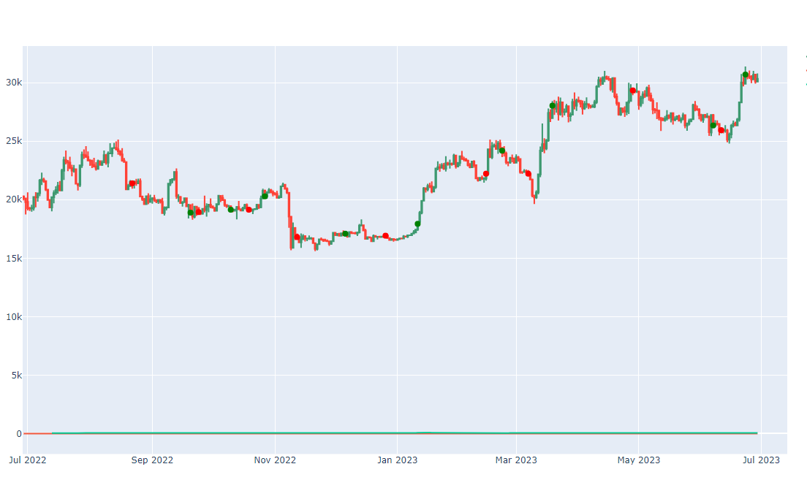Select the red marker after the November 2022 crash
807x491 pixels.
click(x=297, y=237)
